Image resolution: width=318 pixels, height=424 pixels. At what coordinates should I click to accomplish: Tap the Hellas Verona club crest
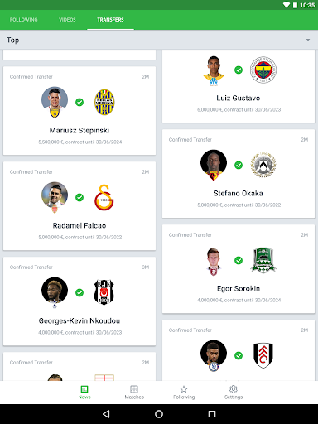(x=104, y=102)
